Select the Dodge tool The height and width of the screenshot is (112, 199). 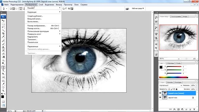pyautogui.click(x=3, y=63)
